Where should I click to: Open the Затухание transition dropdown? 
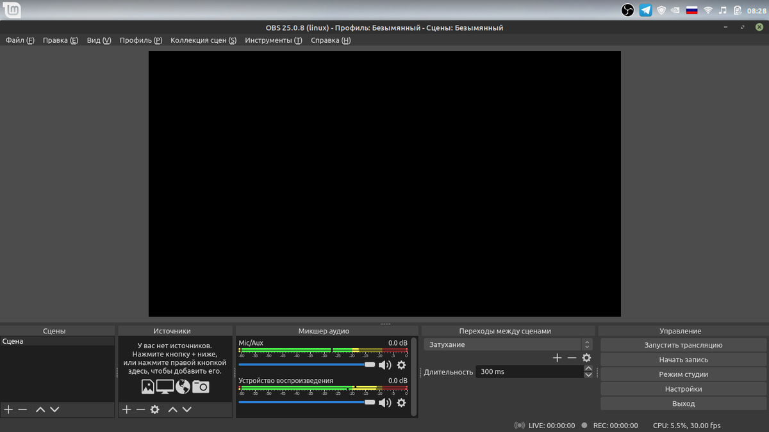point(506,344)
